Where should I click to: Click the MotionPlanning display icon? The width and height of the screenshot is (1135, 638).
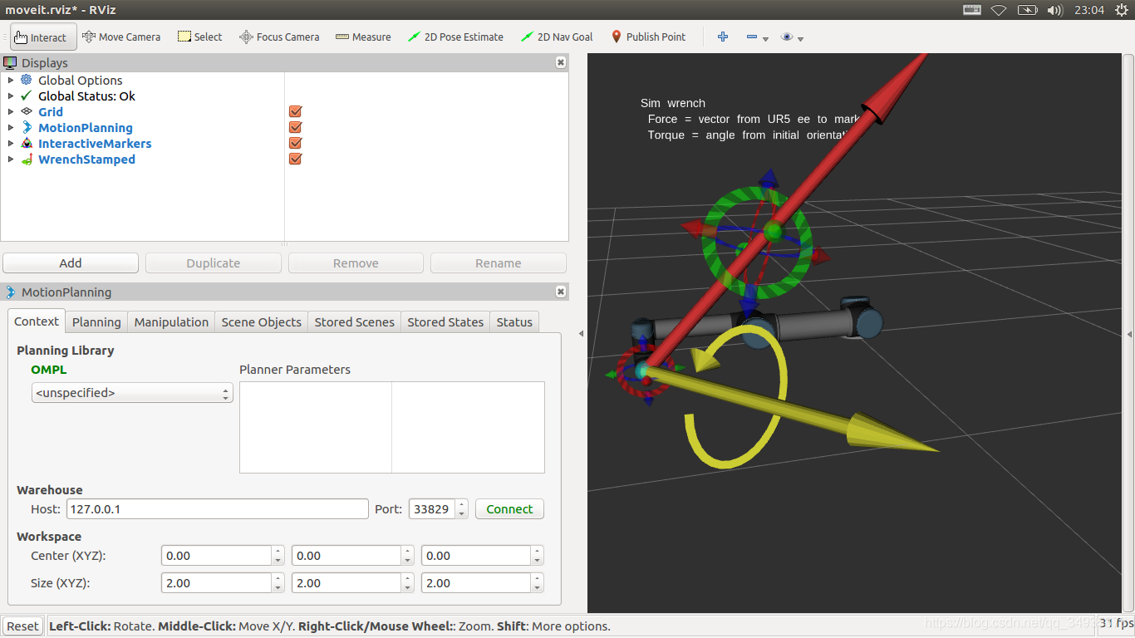point(27,127)
